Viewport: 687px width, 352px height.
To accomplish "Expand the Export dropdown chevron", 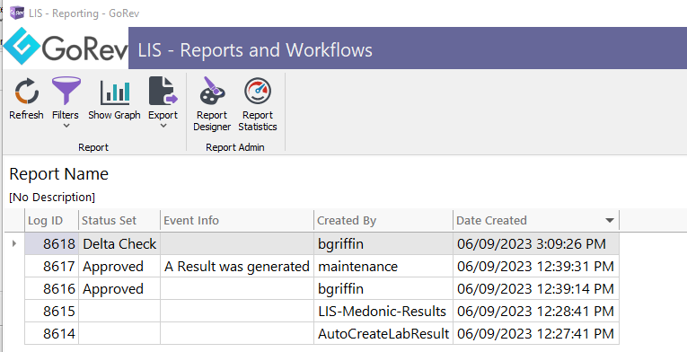I will click(163, 126).
